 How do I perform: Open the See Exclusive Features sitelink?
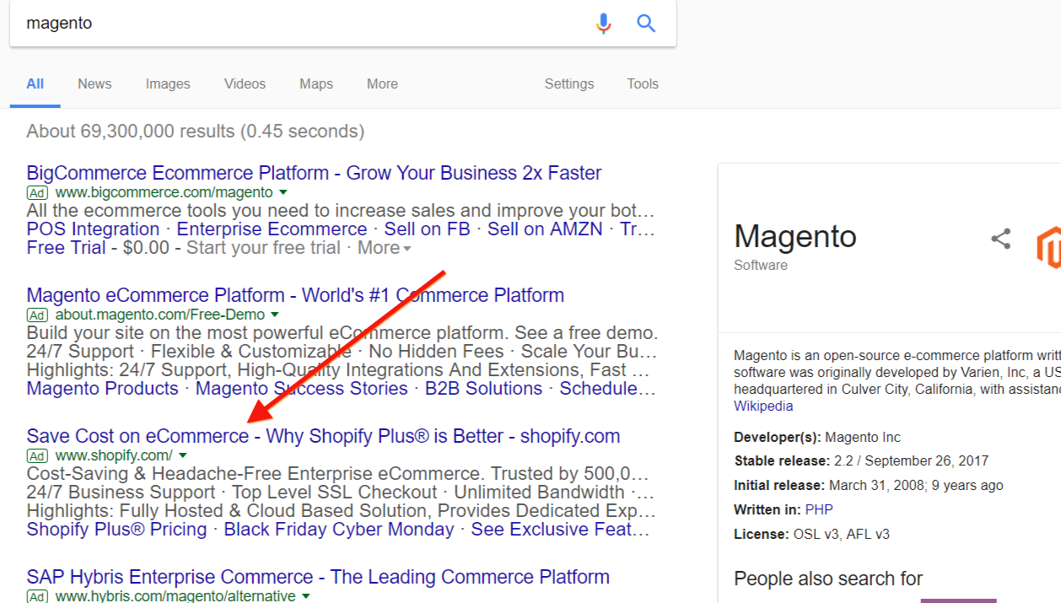(x=561, y=530)
